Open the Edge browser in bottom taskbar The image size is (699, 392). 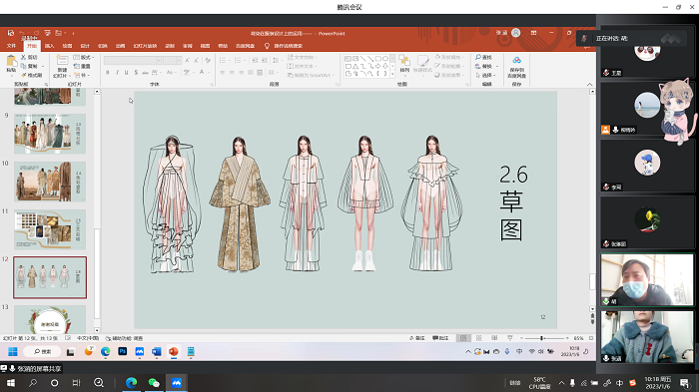click(131, 383)
